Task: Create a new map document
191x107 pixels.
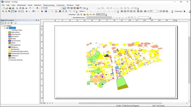Action: coord(4,8)
